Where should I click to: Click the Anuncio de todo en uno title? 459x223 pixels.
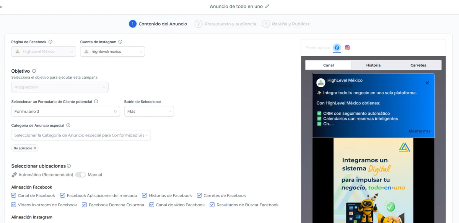(x=236, y=7)
